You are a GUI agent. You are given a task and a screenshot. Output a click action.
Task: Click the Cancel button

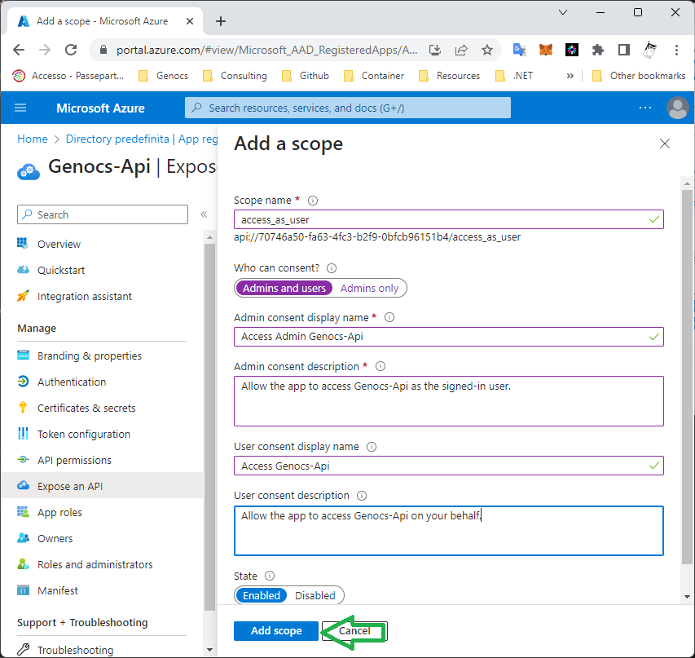click(354, 631)
